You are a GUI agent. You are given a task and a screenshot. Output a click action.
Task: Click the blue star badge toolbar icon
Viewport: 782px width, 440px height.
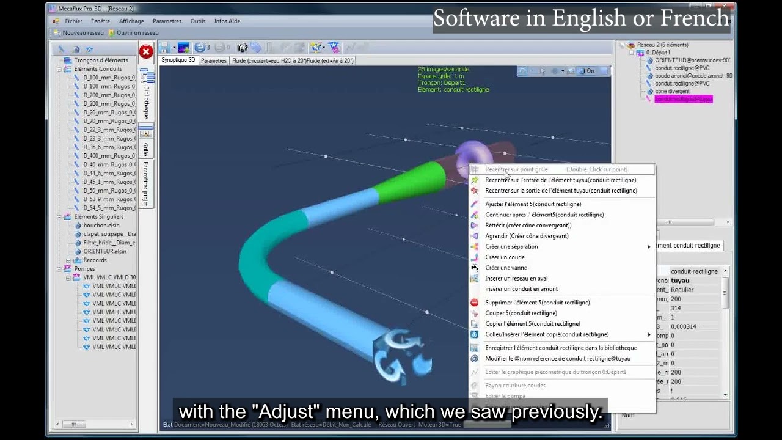tap(334, 48)
